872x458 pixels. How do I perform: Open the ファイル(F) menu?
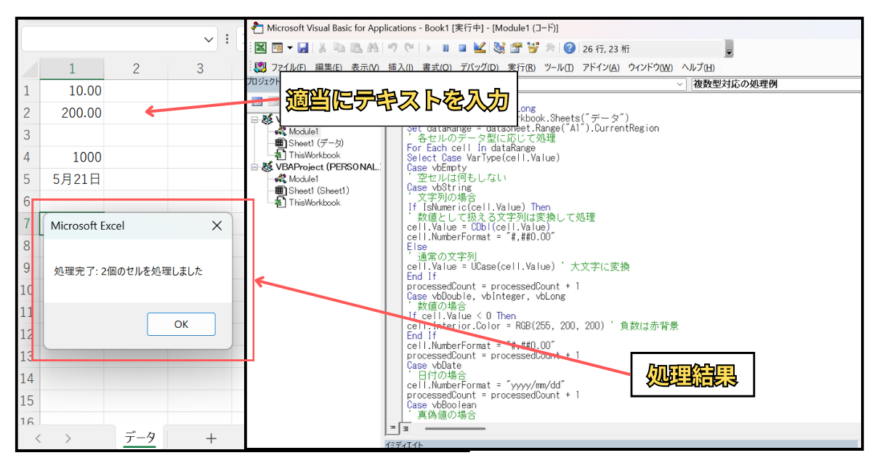point(288,68)
